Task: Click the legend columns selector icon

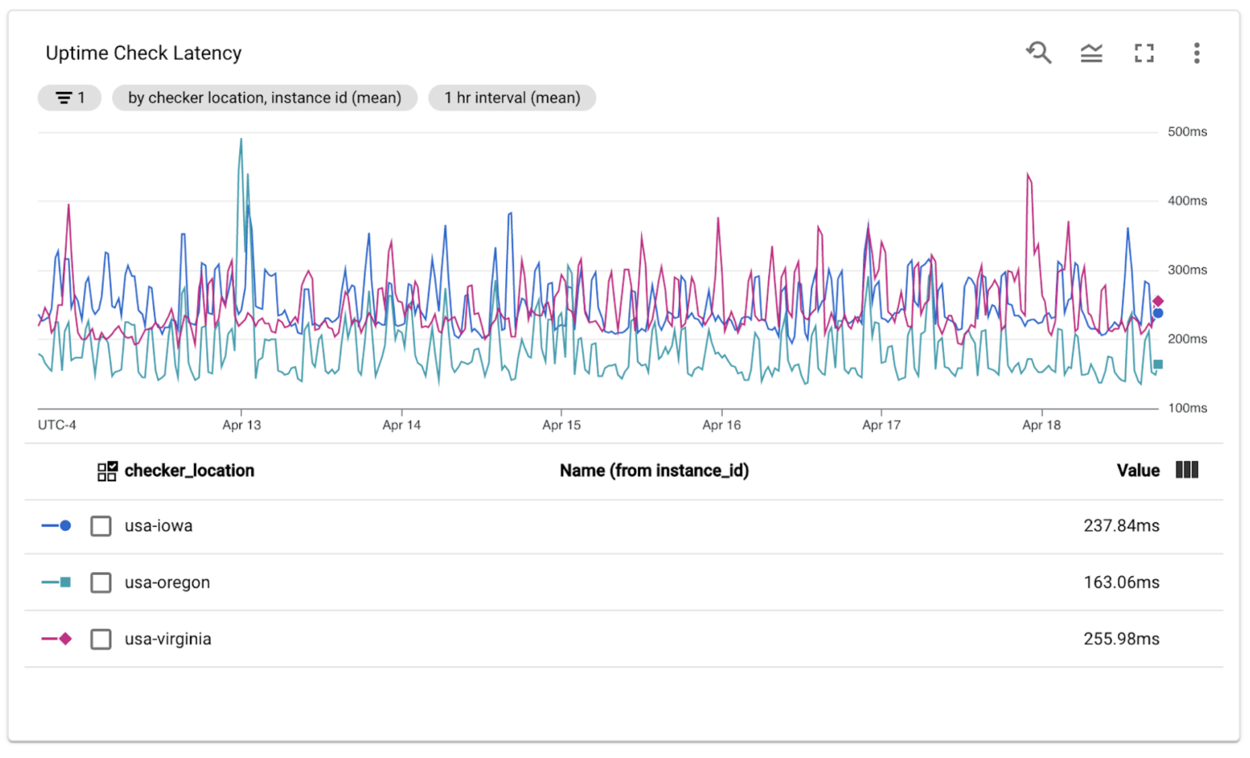Action: (1187, 470)
